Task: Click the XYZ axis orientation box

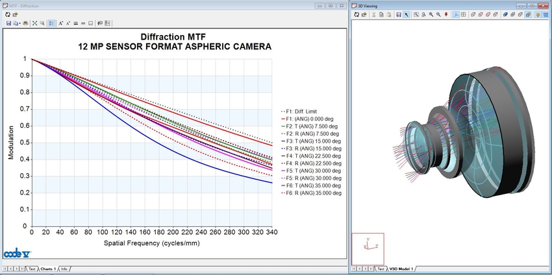Action: (x=368, y=248)
